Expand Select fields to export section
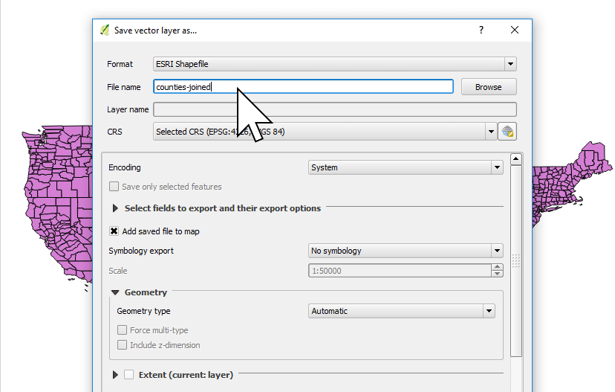 [x=115, y=208]
